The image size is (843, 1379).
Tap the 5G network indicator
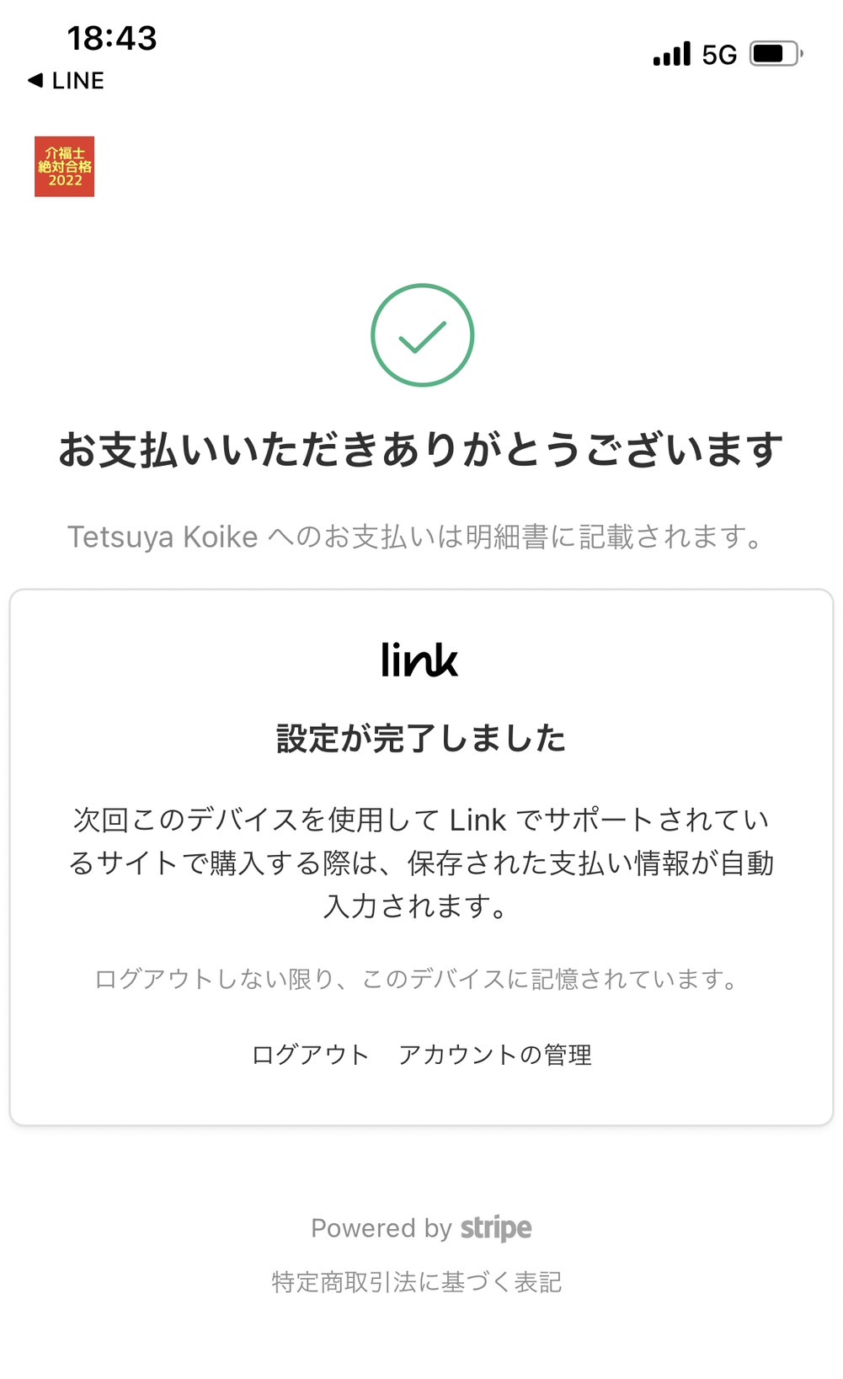click(719, 55)
